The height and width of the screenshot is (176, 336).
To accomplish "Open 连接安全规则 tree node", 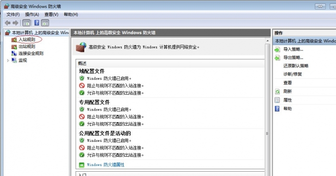I will (31, 53).
